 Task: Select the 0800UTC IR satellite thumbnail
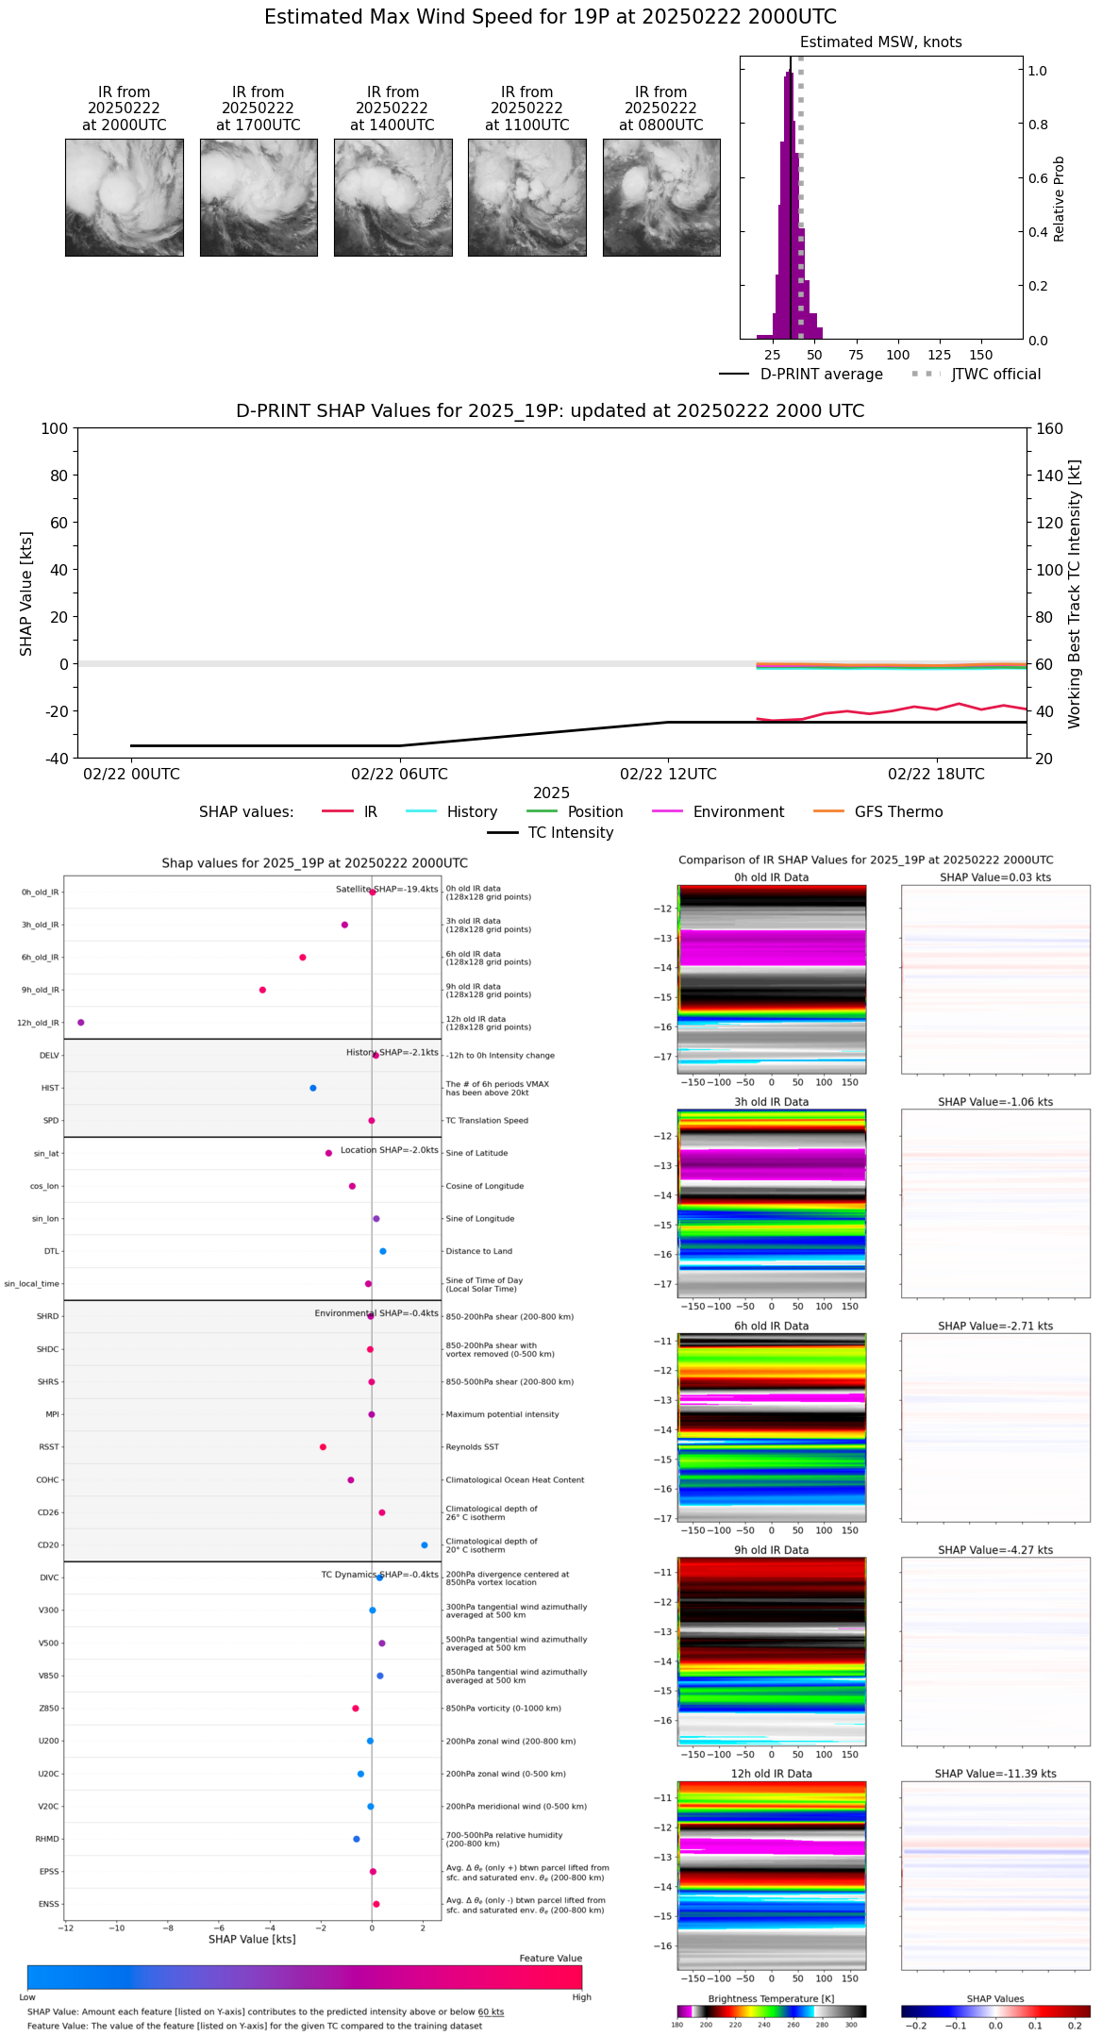tap(661, 197)
